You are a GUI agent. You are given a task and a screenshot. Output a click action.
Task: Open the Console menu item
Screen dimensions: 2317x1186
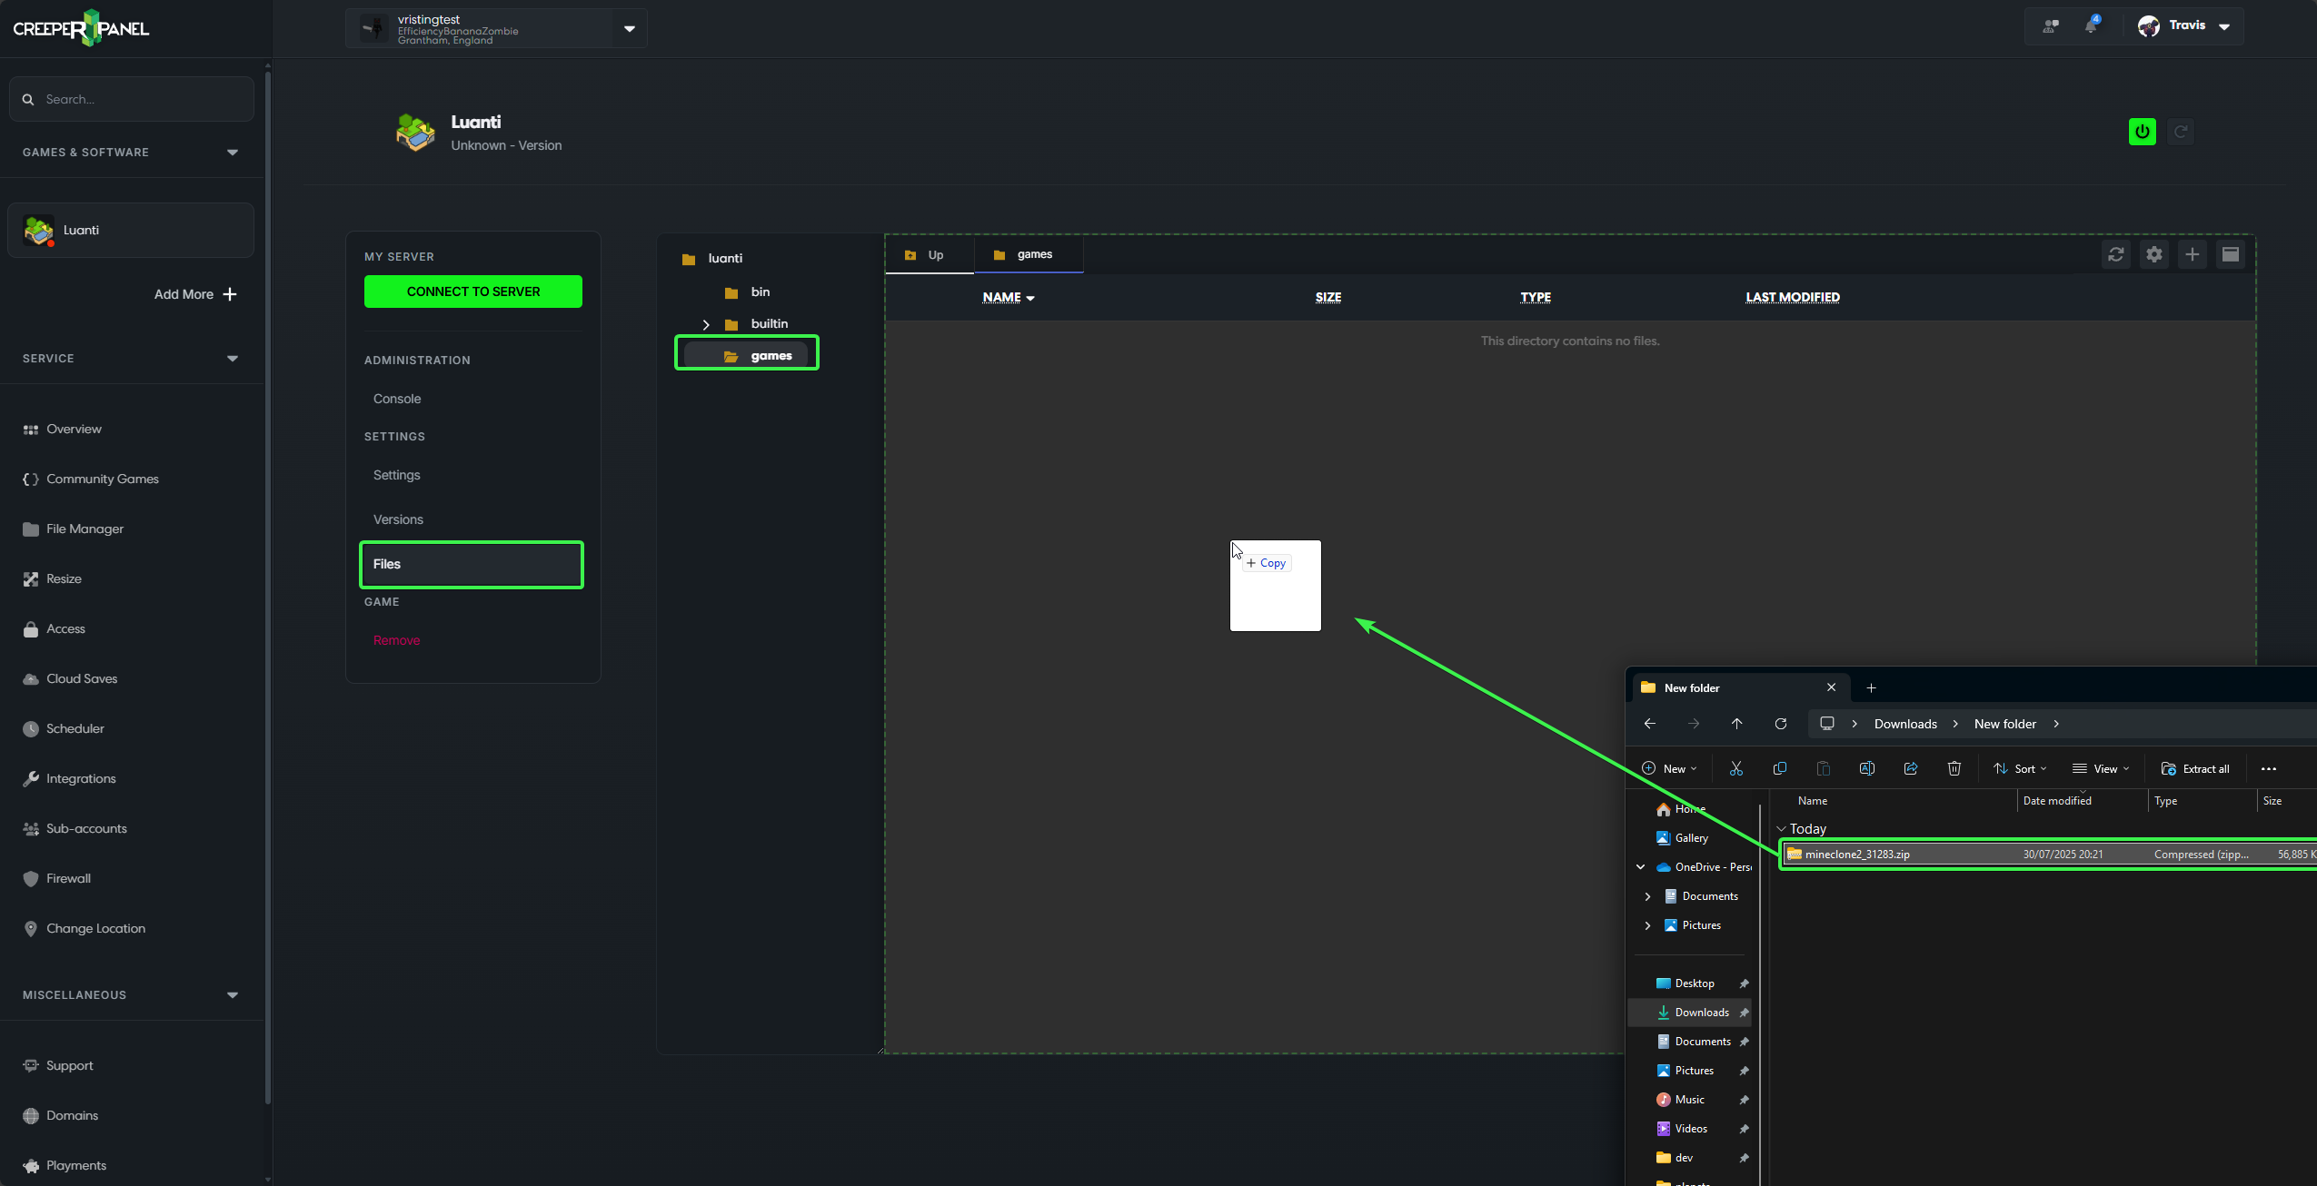click(x=397, y=399)
